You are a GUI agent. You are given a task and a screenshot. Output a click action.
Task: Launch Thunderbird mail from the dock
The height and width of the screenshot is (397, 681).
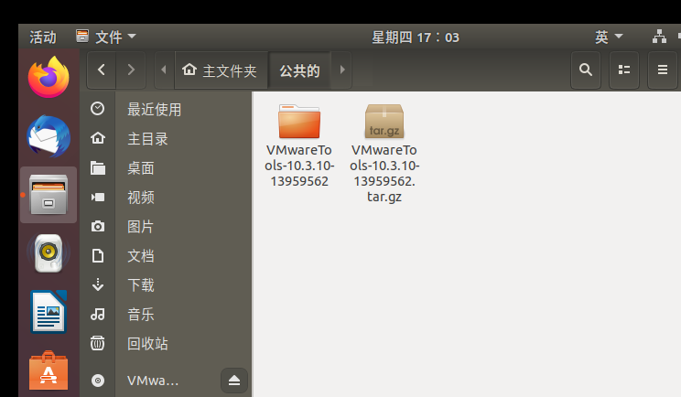coord(49,136)
